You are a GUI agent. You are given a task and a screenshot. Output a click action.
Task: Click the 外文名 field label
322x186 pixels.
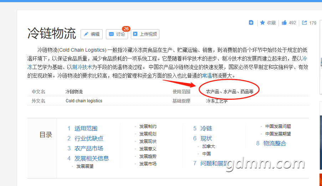(39, 101)
